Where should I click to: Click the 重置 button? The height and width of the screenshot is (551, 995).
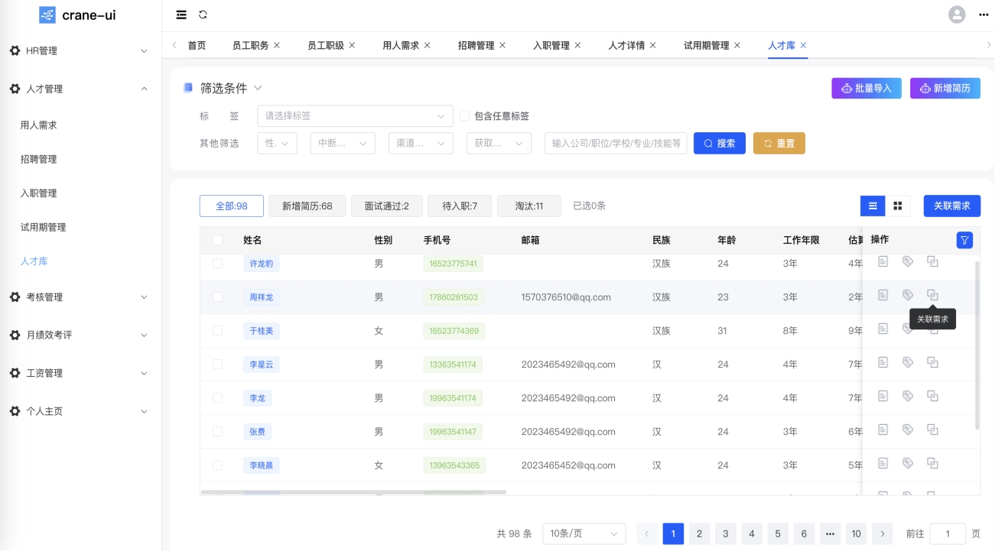coord(779,143)
